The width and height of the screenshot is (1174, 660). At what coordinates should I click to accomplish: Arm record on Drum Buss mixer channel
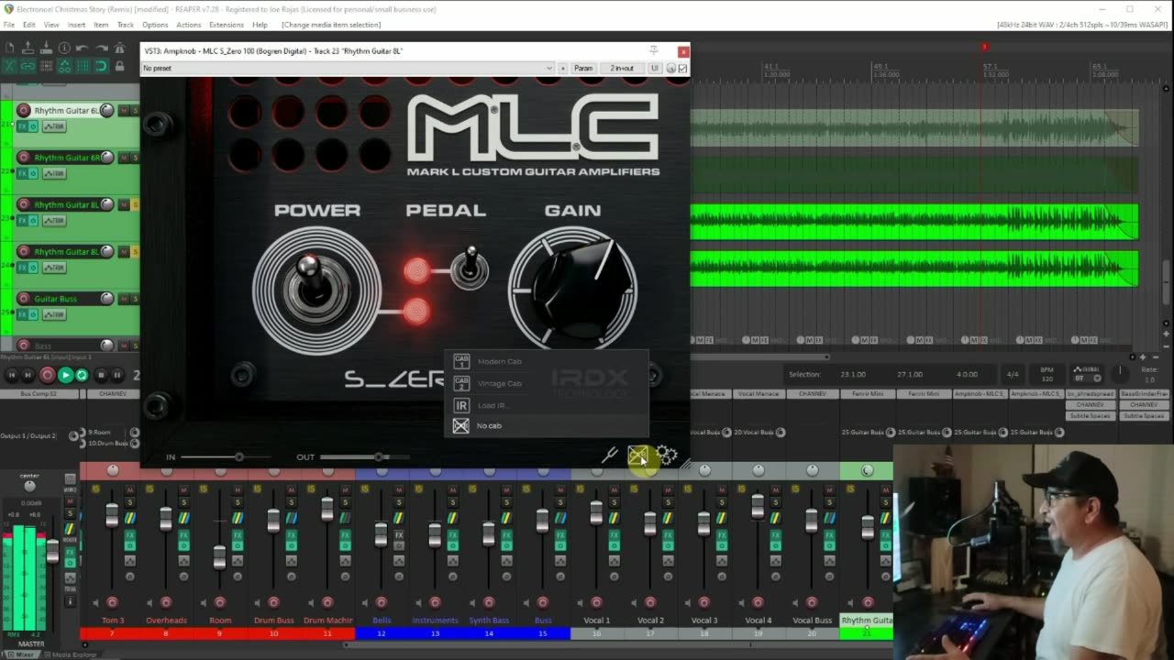click(x=273, y=602)
